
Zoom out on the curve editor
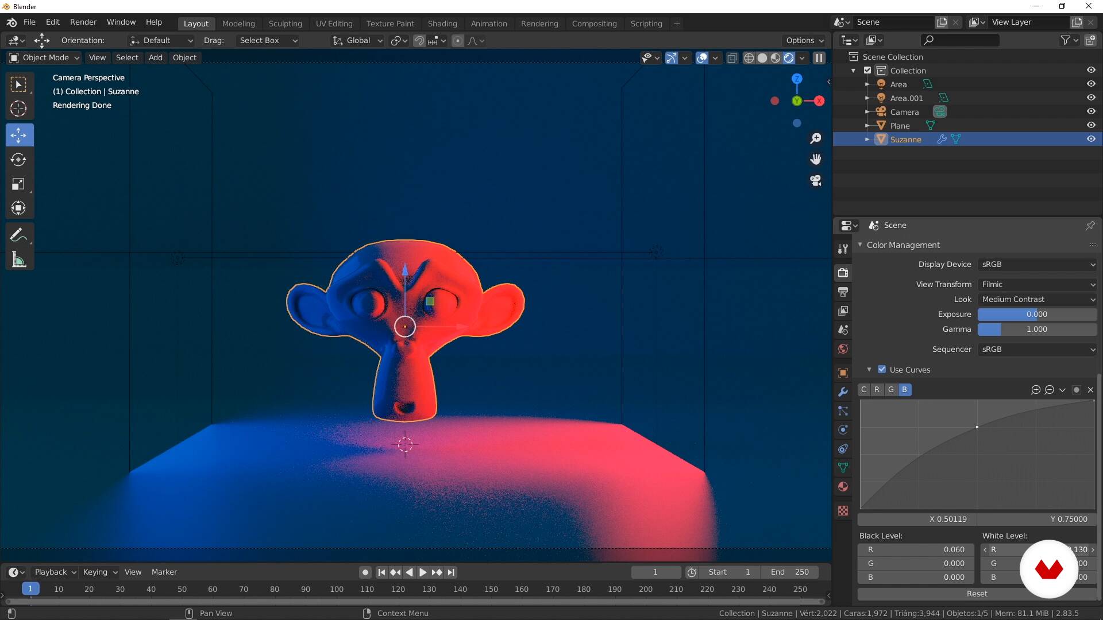1049,390
